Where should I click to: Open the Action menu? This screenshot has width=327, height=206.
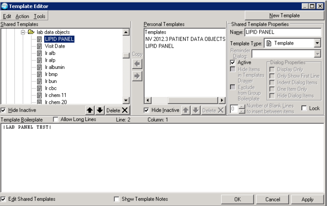(22, 16)
